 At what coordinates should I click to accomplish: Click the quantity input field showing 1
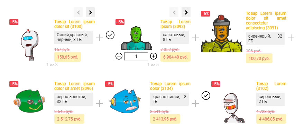tap(136, 56)
